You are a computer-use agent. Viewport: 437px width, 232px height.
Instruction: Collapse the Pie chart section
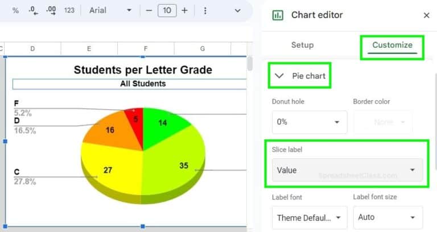point(300,76)
